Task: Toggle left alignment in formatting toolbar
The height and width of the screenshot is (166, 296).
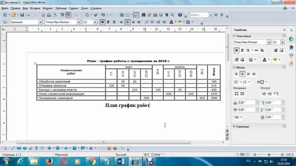Action: (x=122, y=22)
